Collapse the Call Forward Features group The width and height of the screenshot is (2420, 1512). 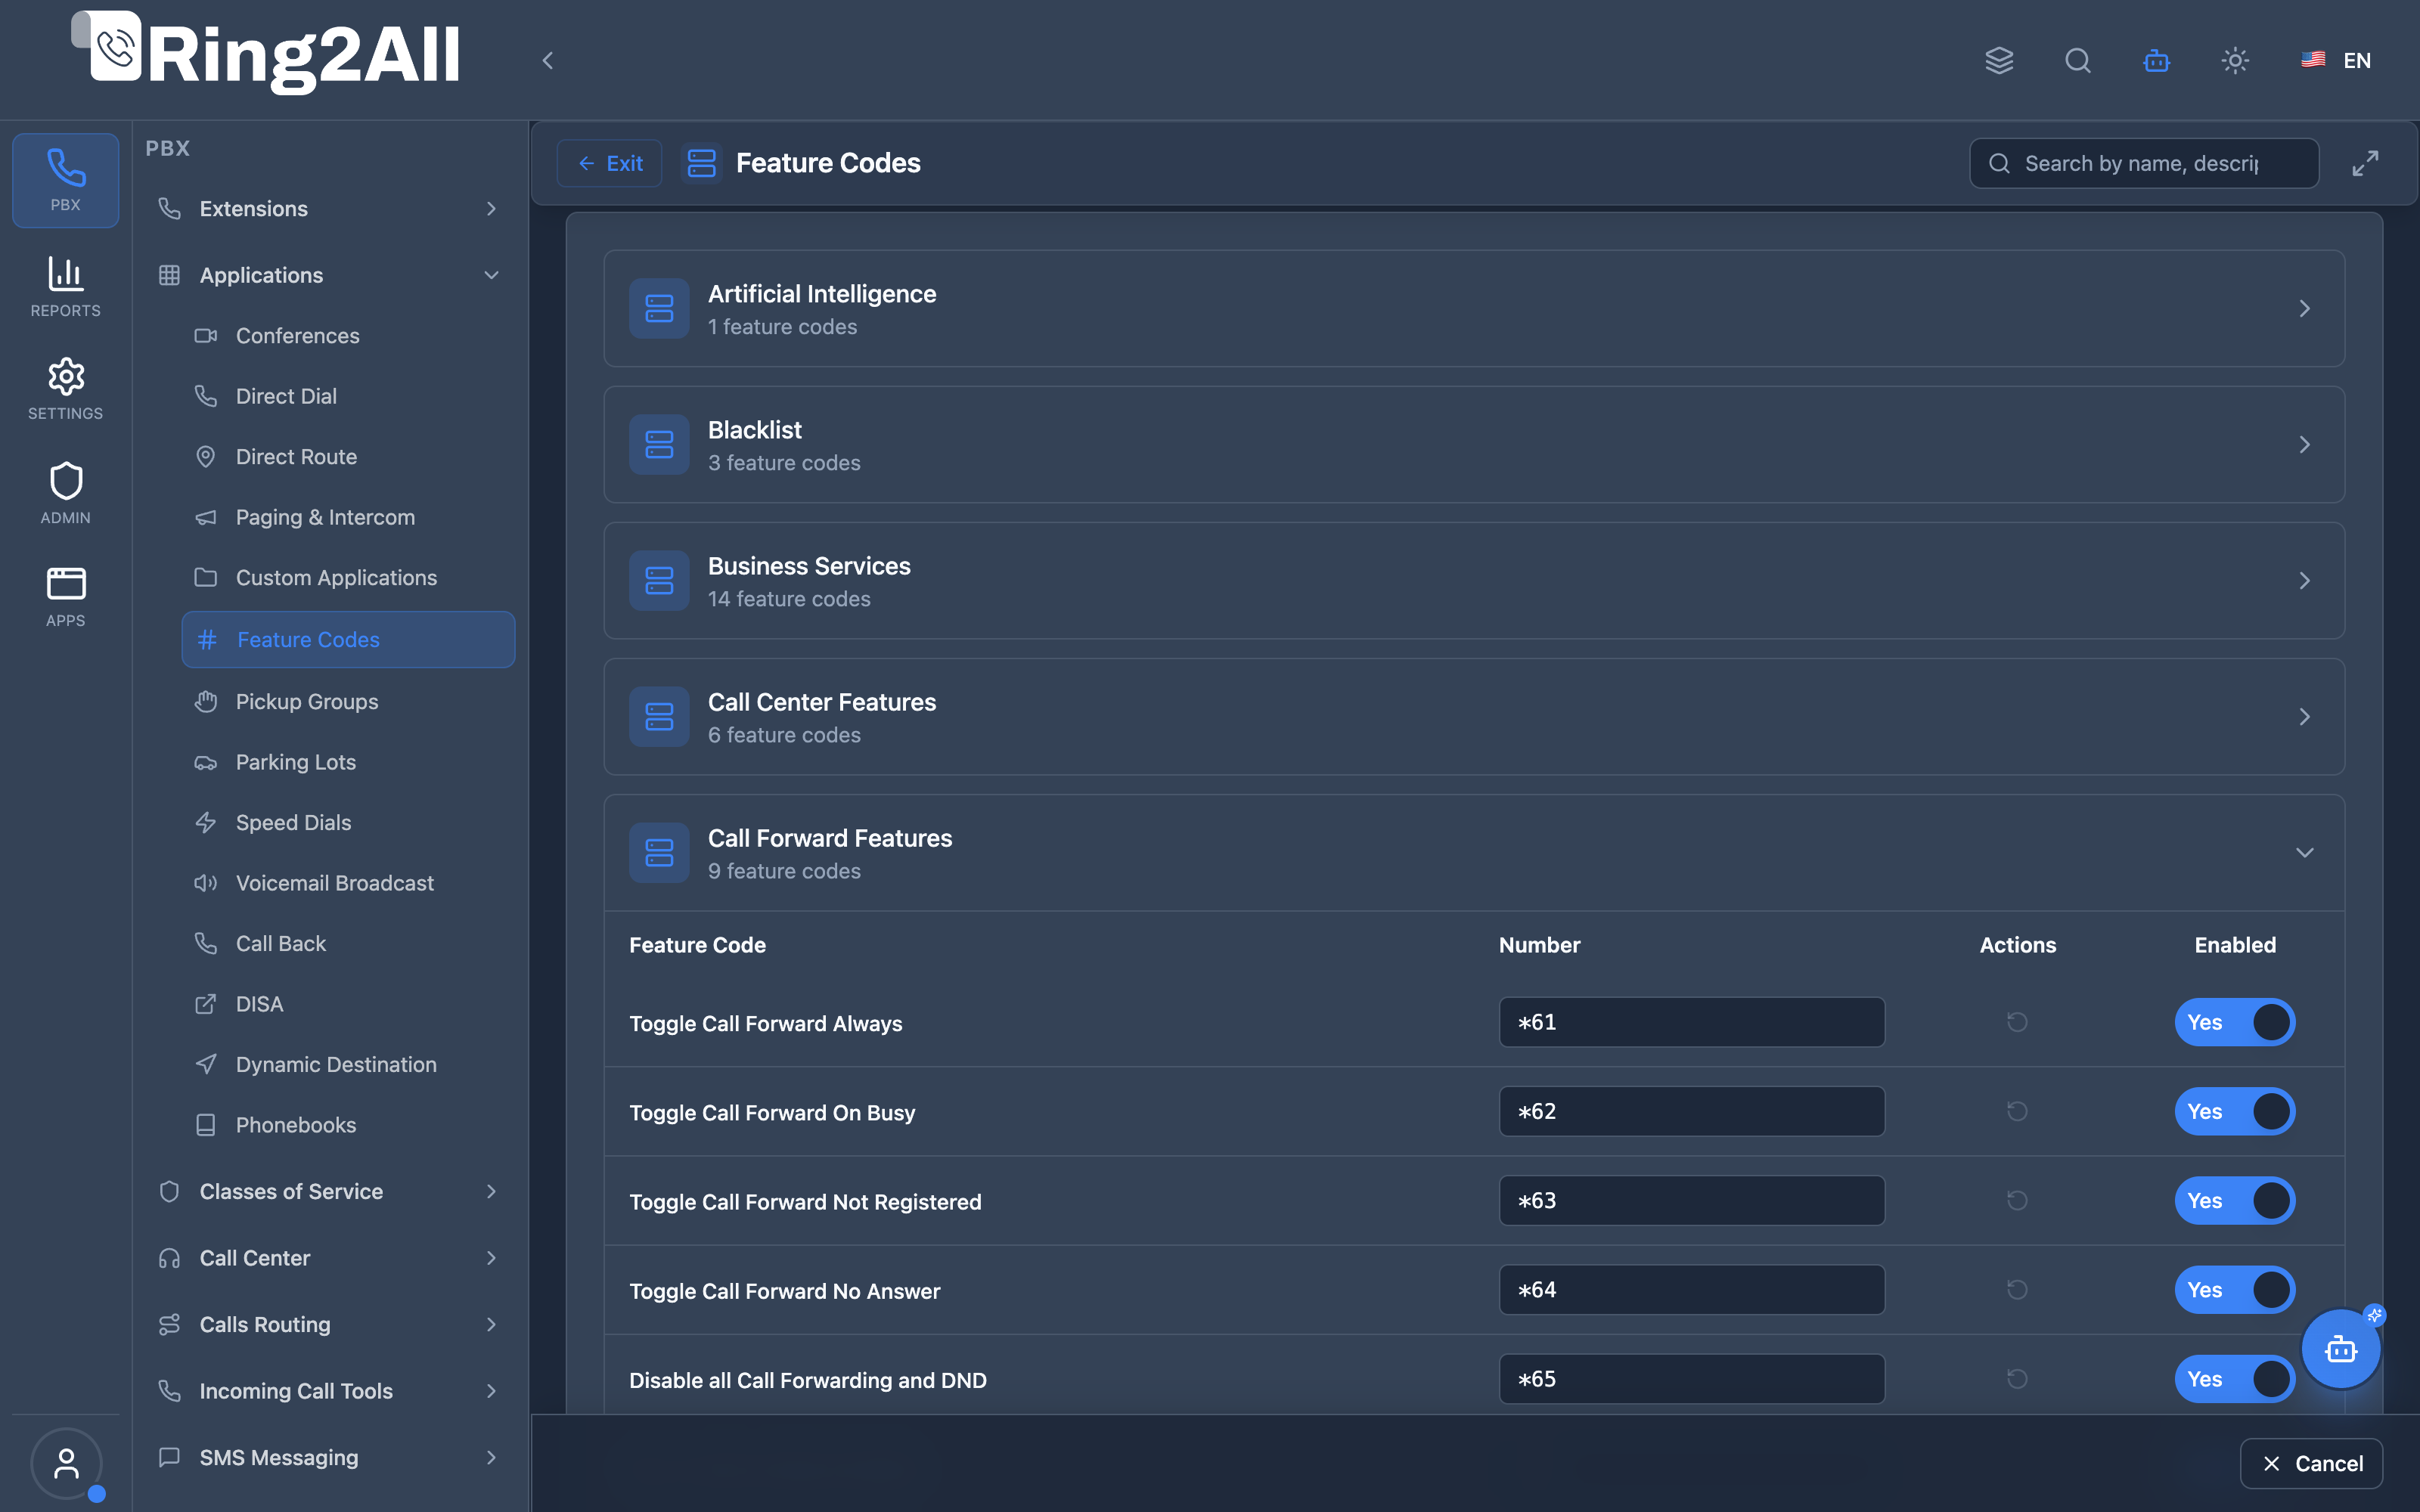[1474, 852]
